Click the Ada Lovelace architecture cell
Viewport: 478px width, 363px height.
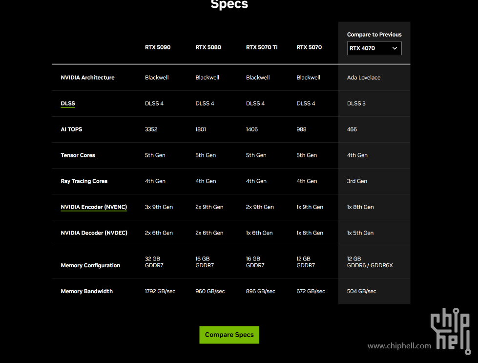[x=364, y=78]
